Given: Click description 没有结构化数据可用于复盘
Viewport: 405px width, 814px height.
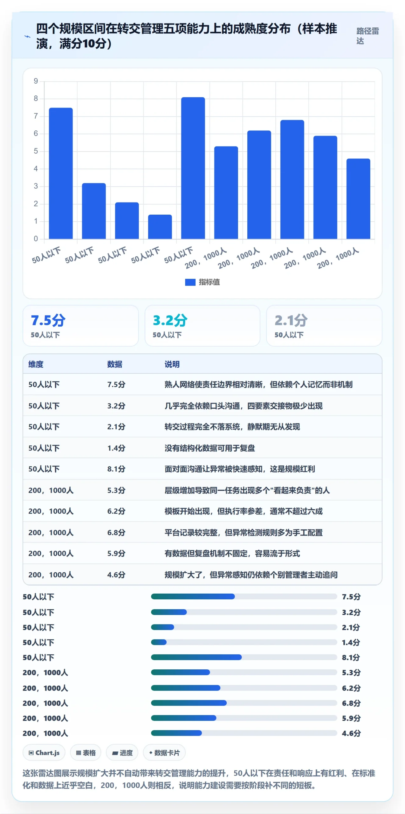Looking at the screenshot, I should 210,448.
